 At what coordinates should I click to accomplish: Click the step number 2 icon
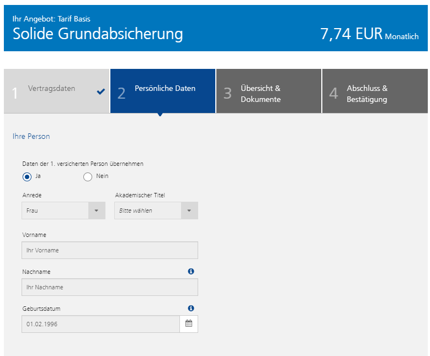(121, 93)
